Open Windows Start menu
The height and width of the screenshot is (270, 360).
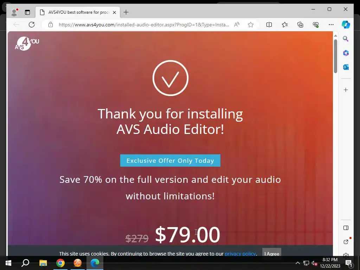[x=8, y=263]
